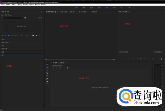Screen dimensions: 165x111
Task: Select the Razor tool
Action: point(47,73)
